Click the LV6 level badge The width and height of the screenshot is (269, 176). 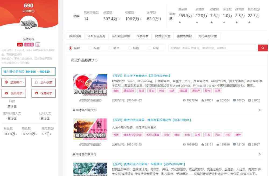click(x=20, y=45)
